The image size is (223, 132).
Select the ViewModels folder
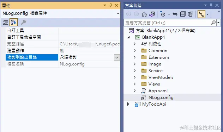[161, 77]
